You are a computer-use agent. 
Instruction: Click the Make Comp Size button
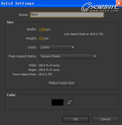click(61, 83)
